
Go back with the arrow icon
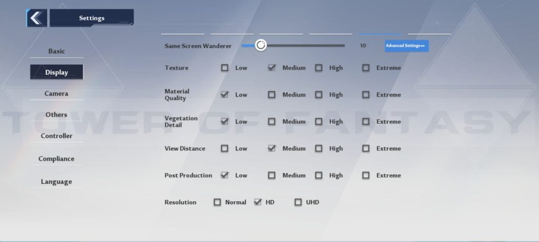pos(37,18)
